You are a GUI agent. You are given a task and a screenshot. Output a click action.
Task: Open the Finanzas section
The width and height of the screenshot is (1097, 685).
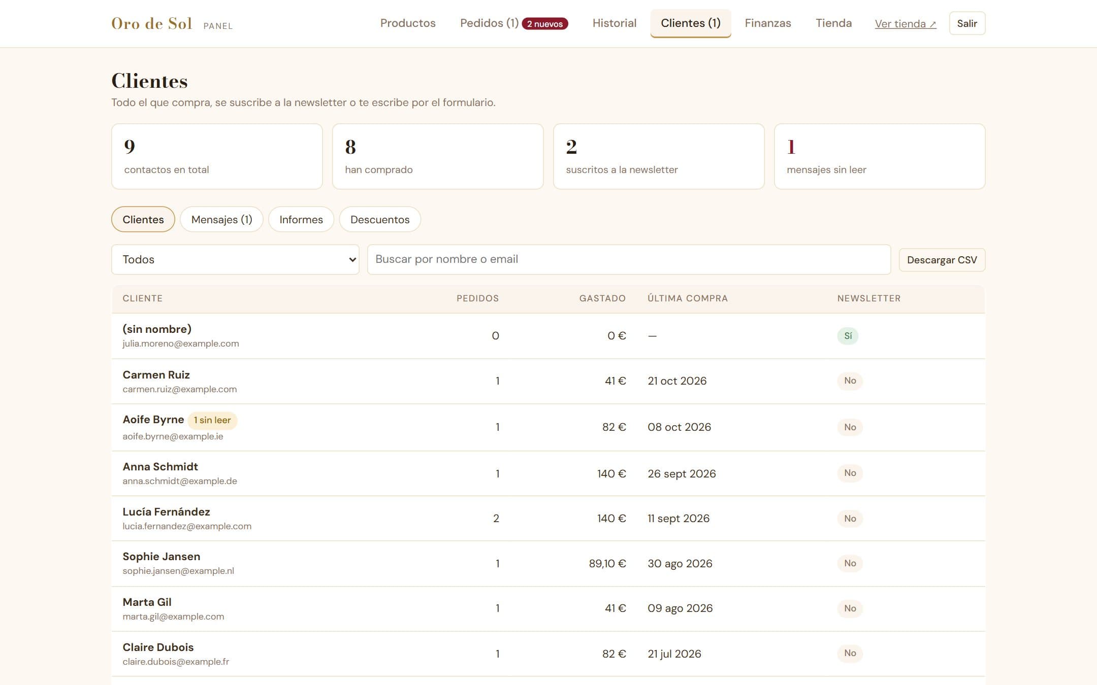click(x=767, y=23)
